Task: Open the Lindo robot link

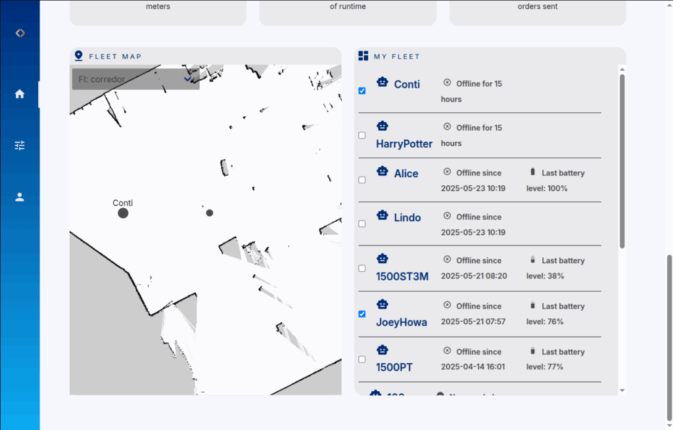Action: (407, 218)
